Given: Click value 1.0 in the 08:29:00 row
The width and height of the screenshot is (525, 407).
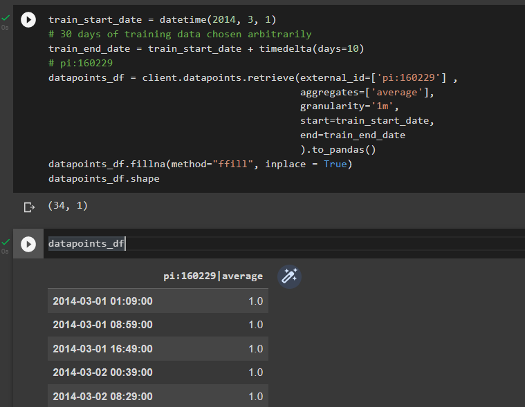Looking at the screenshot, I should [x=256, y=397].
